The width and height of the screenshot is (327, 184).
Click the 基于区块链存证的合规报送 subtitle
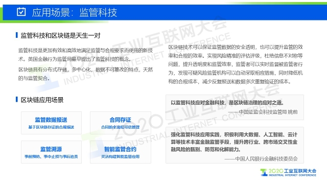(x=51, y=127)
